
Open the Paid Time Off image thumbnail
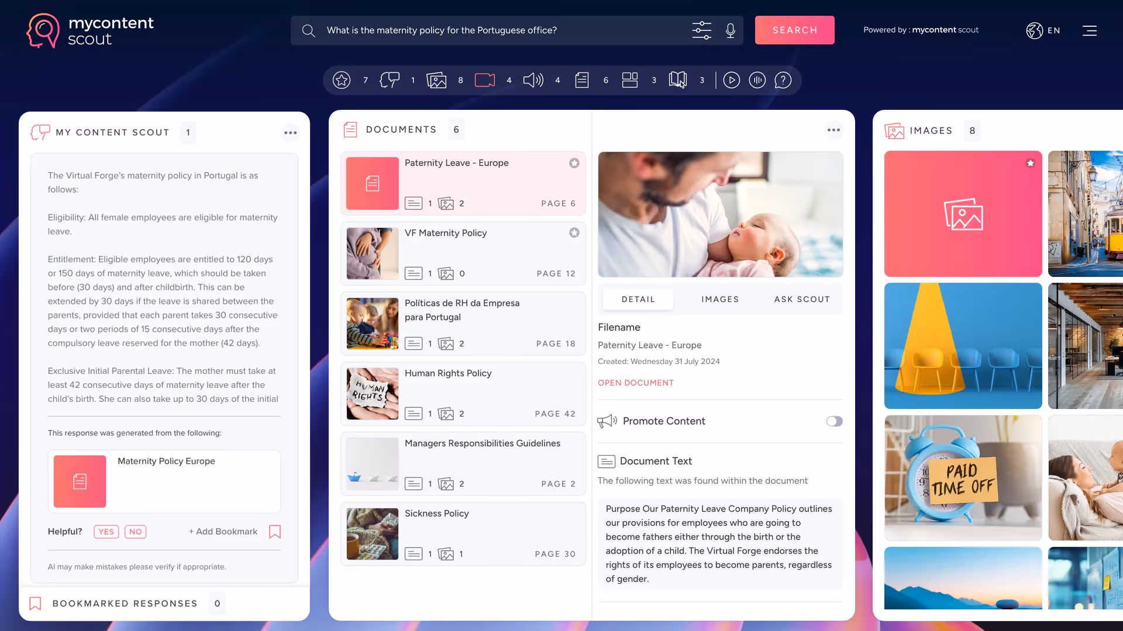pos(963,478)
